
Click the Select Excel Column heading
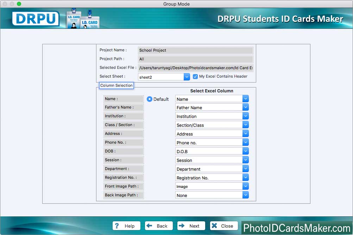click(212, 91)
